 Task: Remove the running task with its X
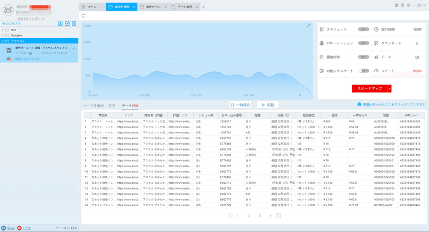pyautogui.click(x=74, y=48)
